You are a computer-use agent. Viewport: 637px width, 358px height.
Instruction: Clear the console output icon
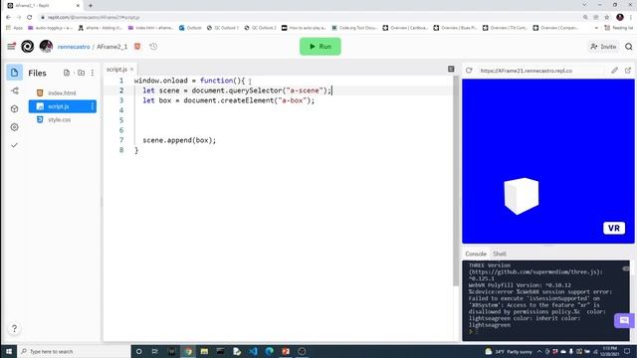click(626, 268)
